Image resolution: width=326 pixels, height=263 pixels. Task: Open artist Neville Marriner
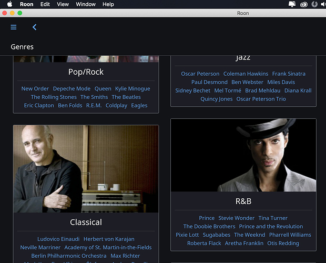point(40,247)
